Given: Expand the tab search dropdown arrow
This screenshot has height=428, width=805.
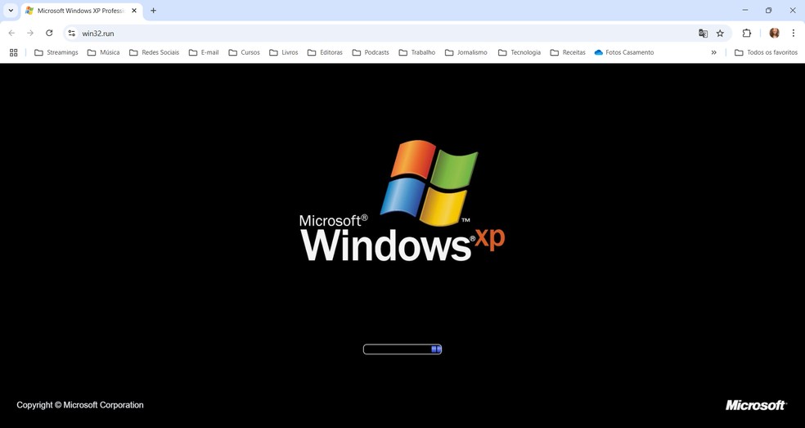Looking at the screenshot, I should (x=11, y=11).
